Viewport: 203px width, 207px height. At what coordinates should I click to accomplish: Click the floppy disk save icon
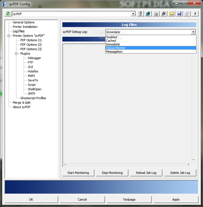tap(179, 14)
